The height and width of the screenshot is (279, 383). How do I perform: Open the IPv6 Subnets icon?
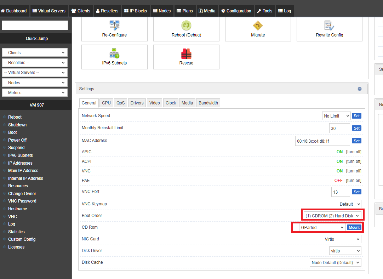pyautogui.click(x=114, y=53)
